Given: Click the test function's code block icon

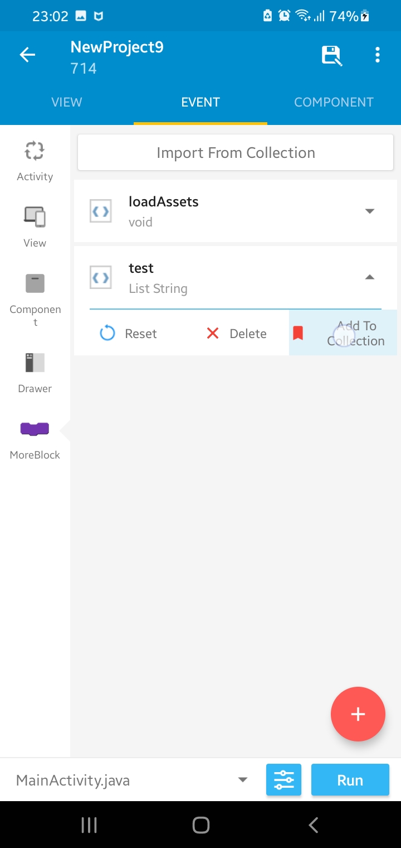Looking at the screenshot, I should (100, 277).
